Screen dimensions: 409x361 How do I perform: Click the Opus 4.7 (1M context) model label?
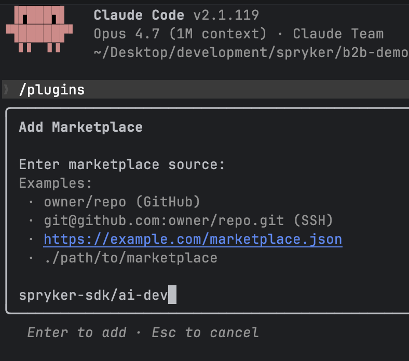180,34
